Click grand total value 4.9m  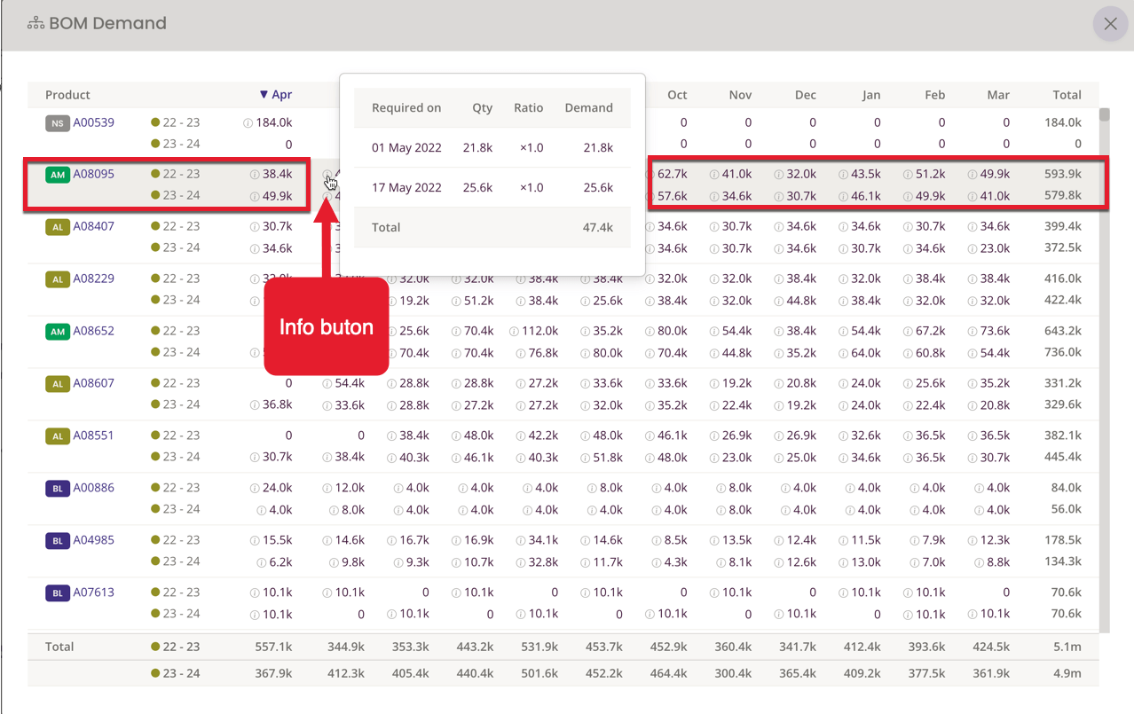(x=1067, y=673)
